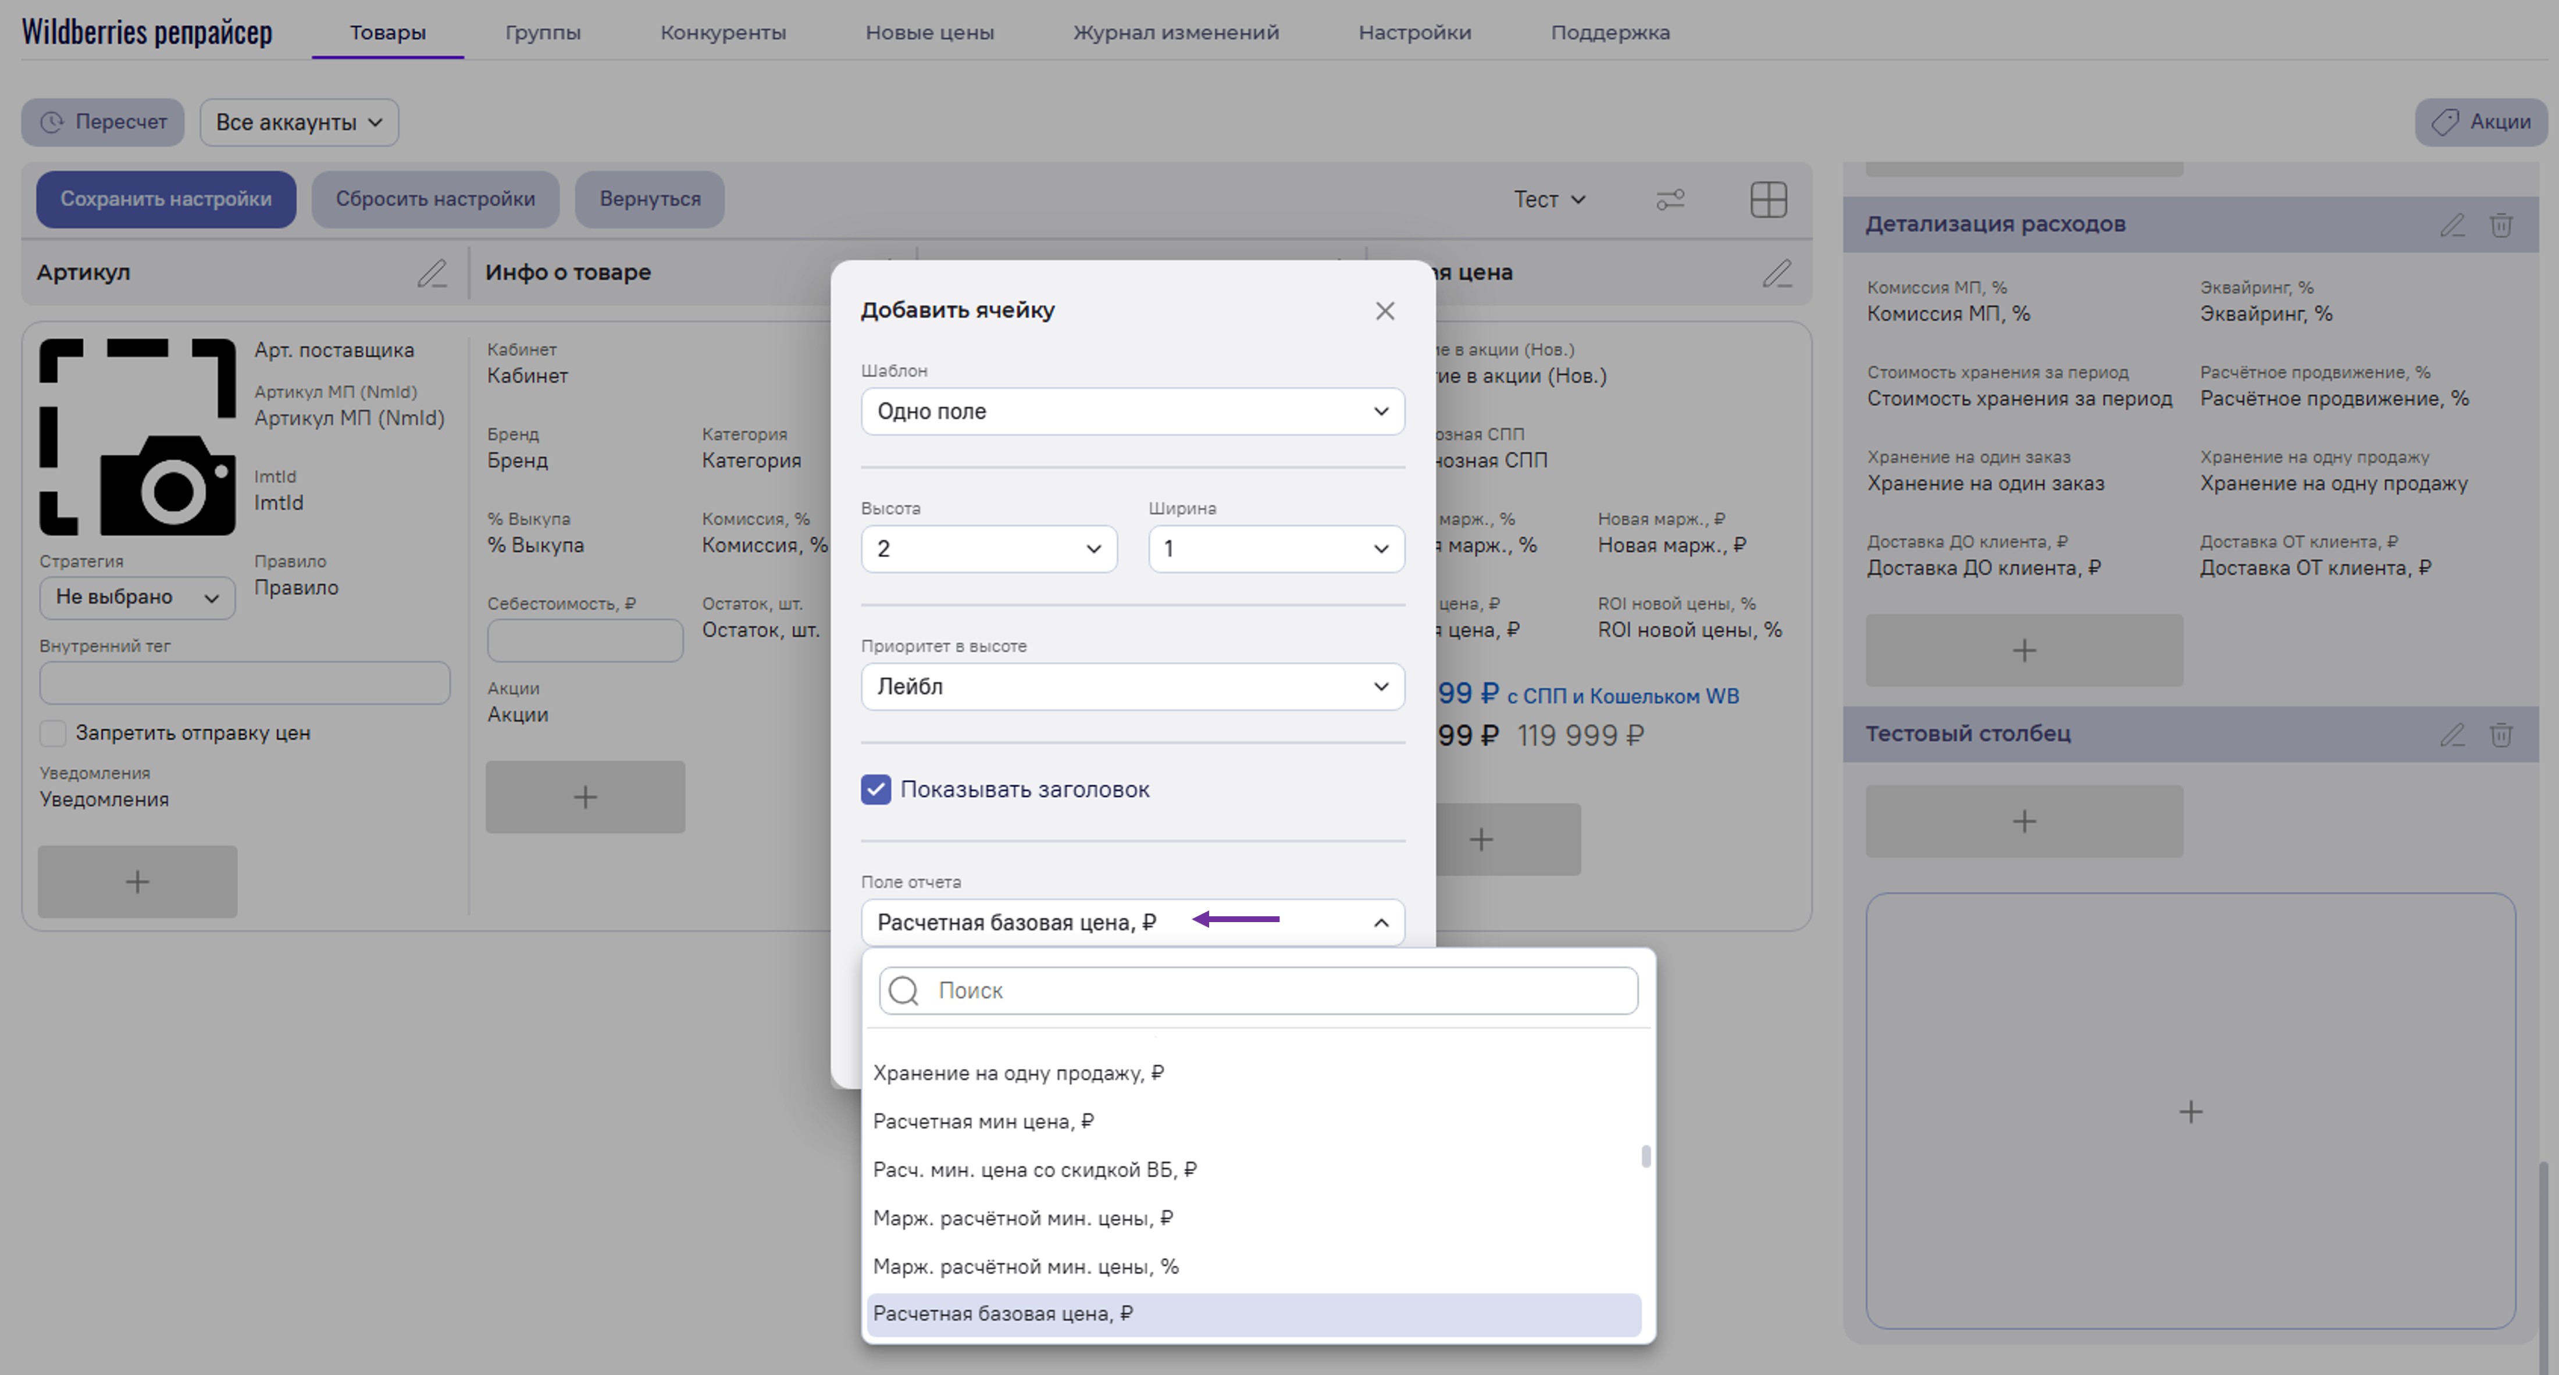
Task: Open the Журнал изменений tab
Action: pyautogui.click(x=1175, y=33)
